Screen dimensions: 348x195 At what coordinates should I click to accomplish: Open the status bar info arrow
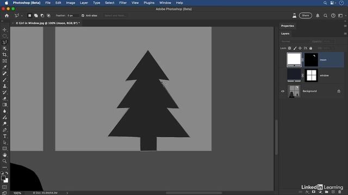tap(67, 193)
